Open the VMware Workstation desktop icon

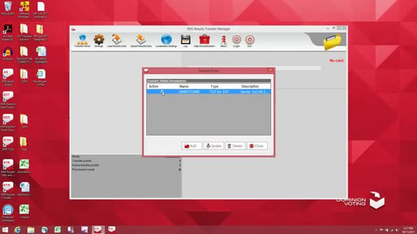pos(24,10)
